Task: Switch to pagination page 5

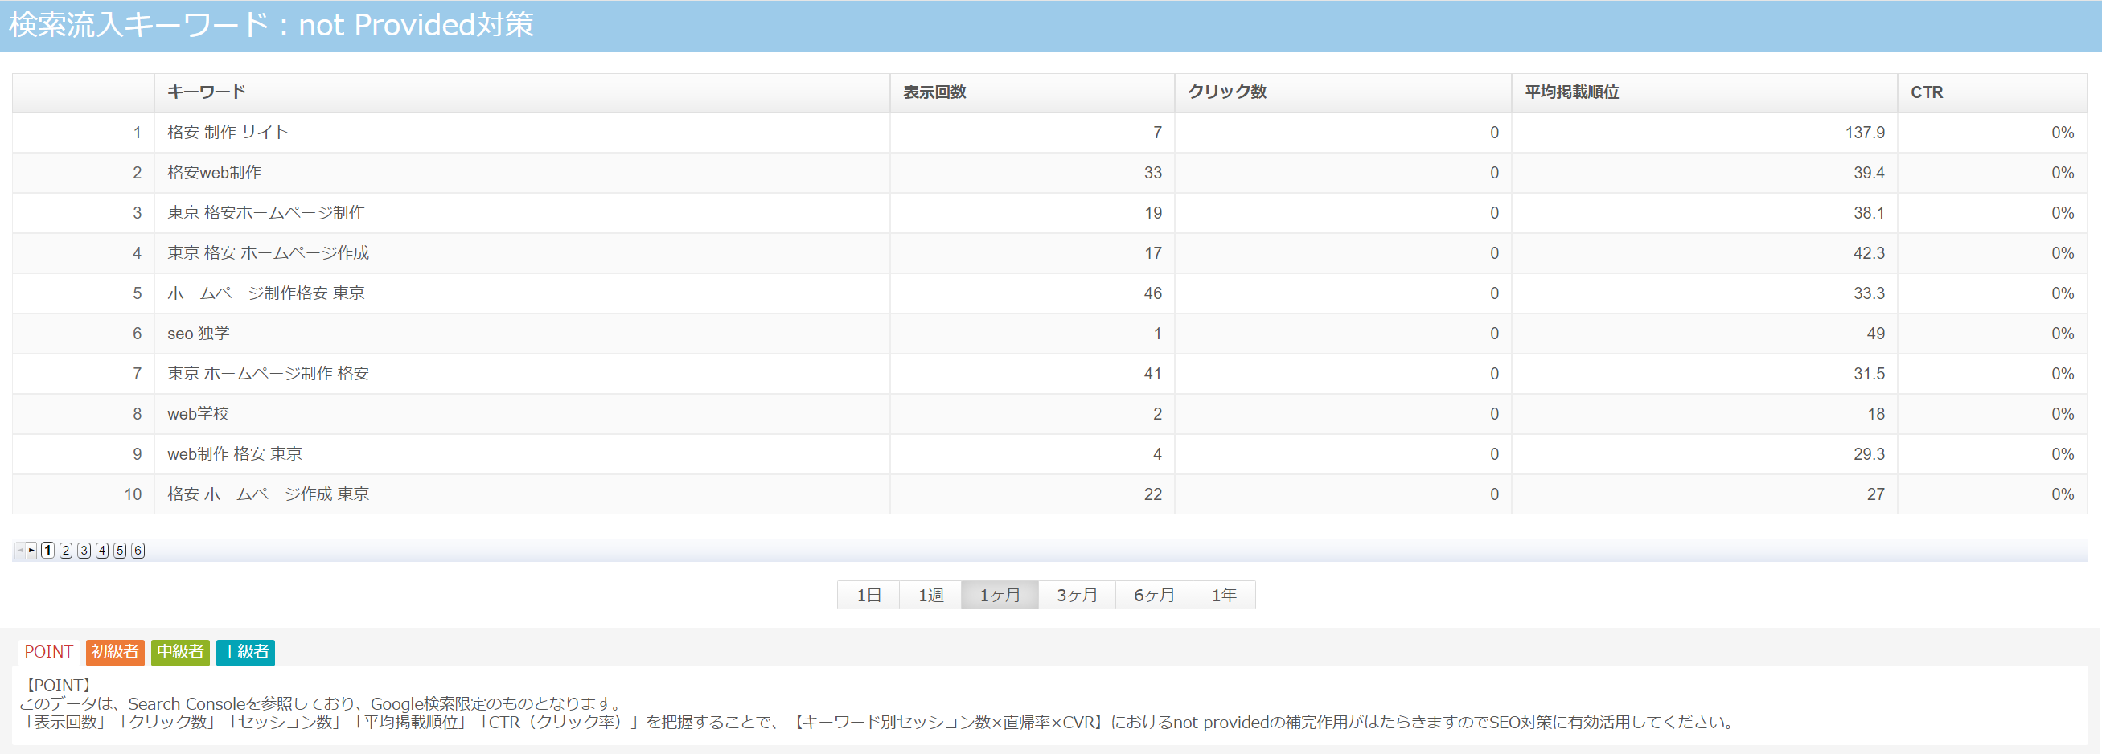Action: click(x=120, y=551)
